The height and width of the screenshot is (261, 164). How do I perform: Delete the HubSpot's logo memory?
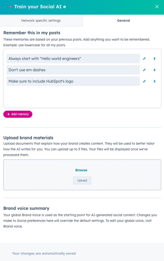(x=155, y=81)
